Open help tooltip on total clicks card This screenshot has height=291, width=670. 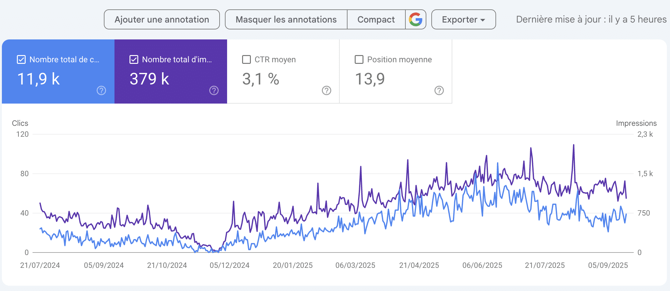point(101,91)
